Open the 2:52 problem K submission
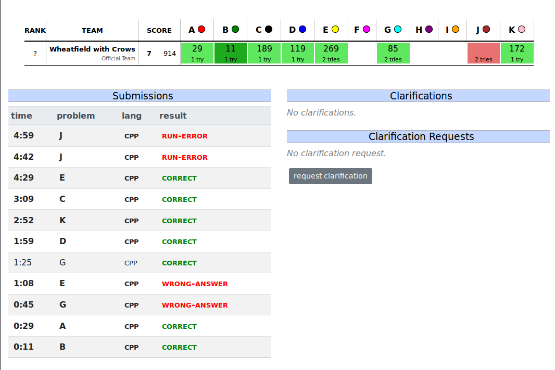Viewport: 555px width, 370px height. coord(140,221)
